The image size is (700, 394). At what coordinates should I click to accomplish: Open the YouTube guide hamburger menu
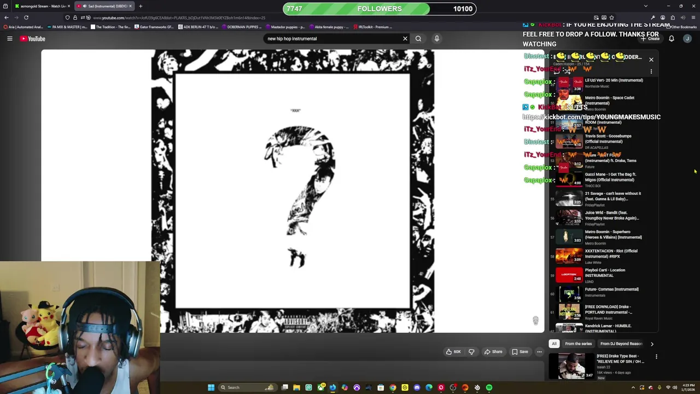[x=9, y=38]
